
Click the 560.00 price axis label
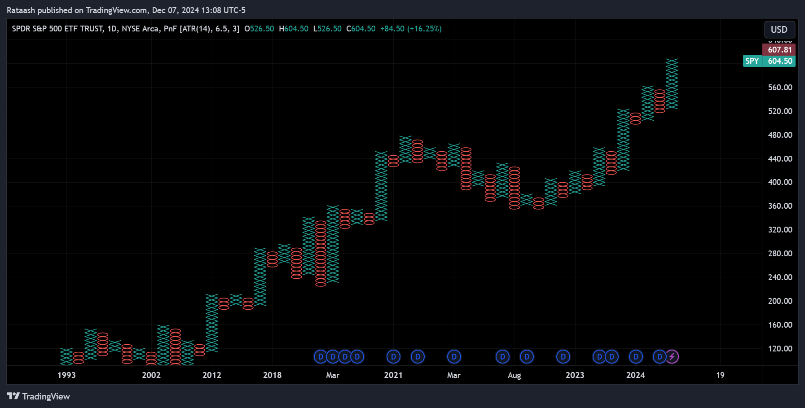[x=780, y=88]
